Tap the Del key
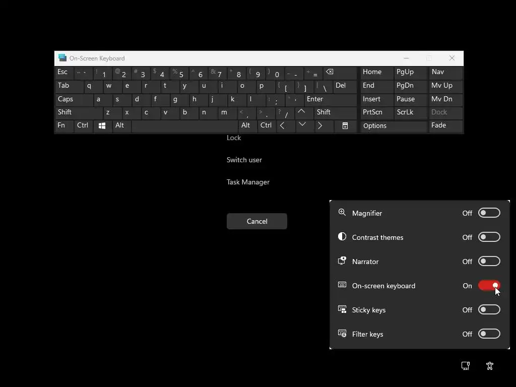This screenshot has height=387, width=516. (x=345, y=86)
